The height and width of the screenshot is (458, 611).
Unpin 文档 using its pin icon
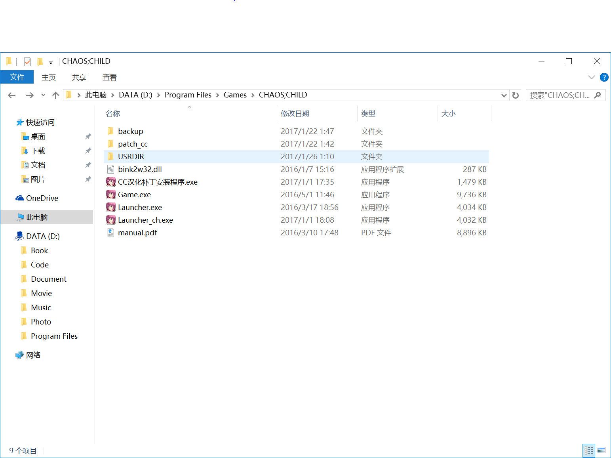(x=88, y=165)
